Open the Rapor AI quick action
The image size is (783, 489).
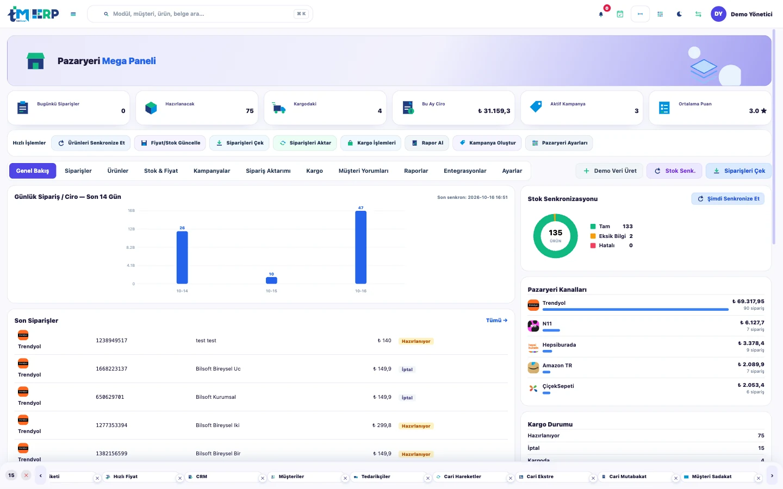pyautogui.click(x=427, y=143)
